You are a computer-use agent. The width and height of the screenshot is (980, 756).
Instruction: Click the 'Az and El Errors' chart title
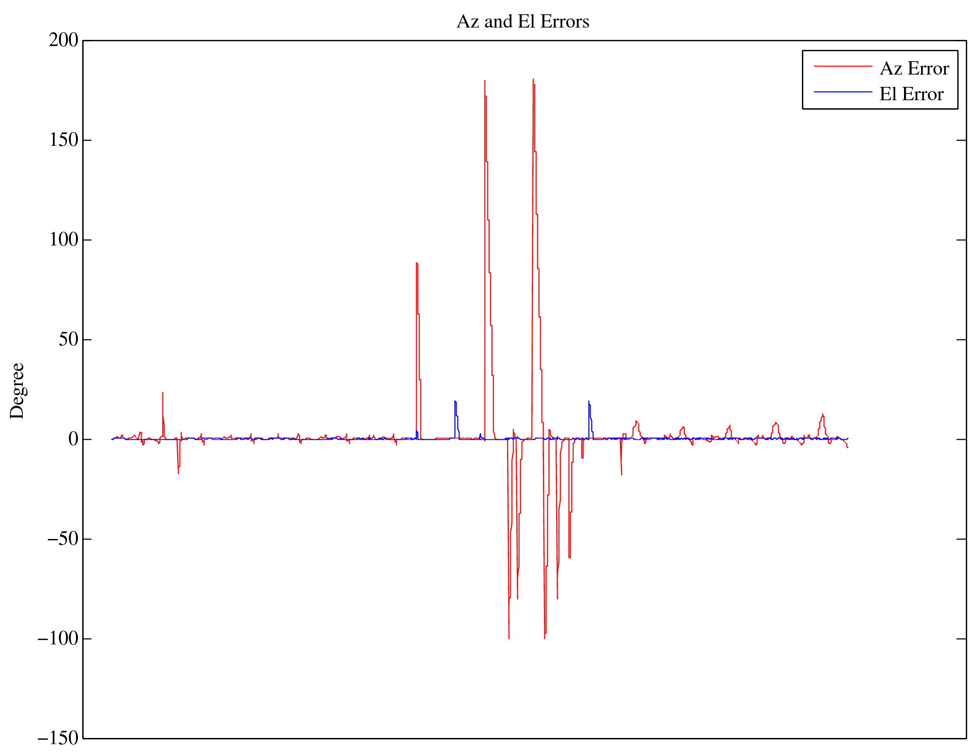[x=523, y=22]
